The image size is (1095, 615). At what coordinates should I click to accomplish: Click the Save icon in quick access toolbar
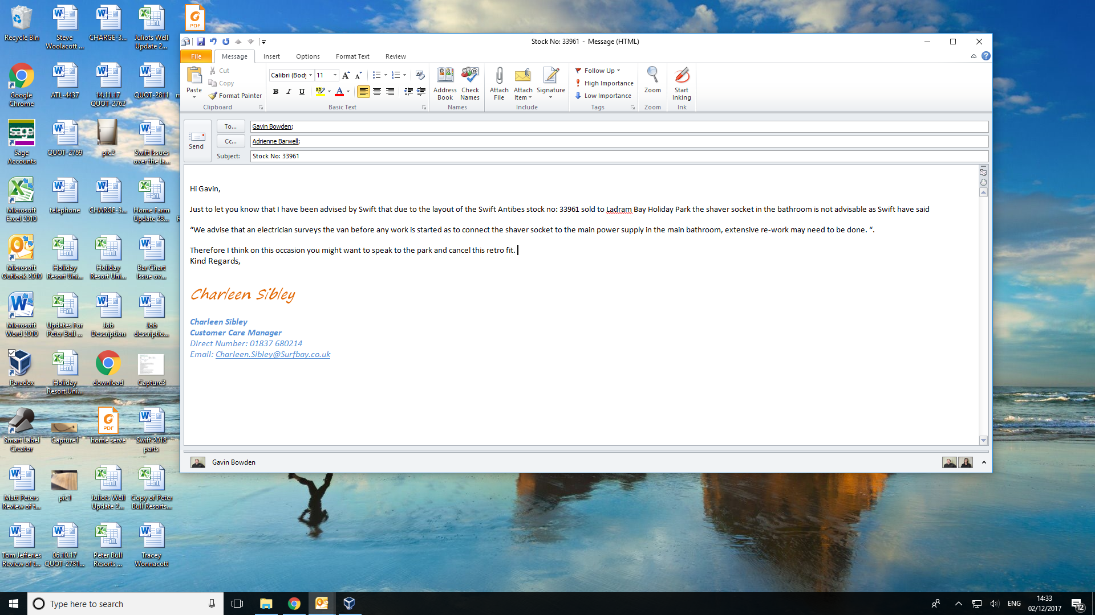201,42
